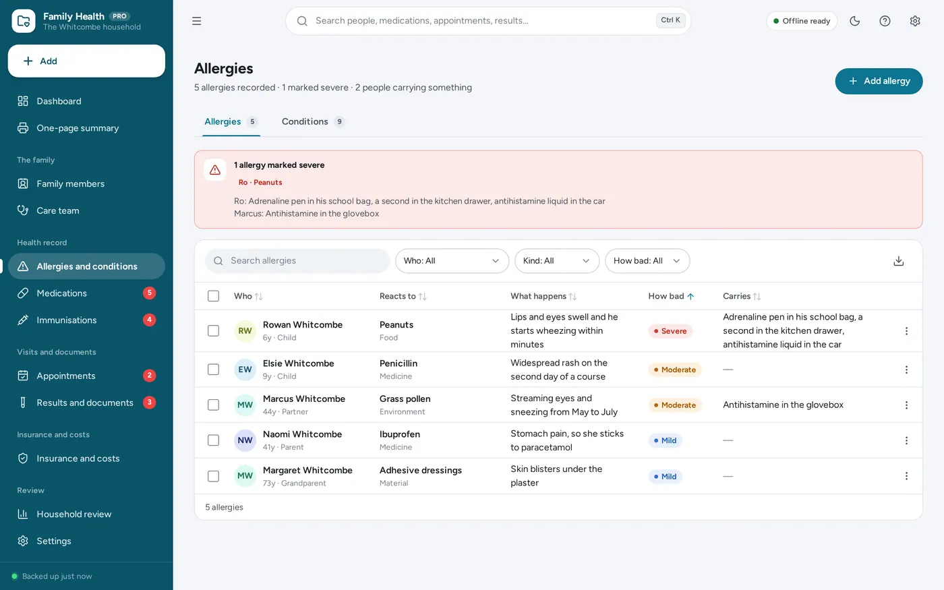Select the Naomi Whitcombe row checkbox
944x590 pixels.
click(x=214, y=440)
